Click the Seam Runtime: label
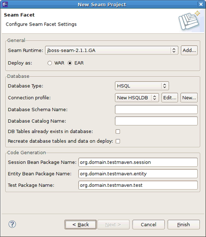Viewport: 206px width, 237px height. pyautogui.click(x=26, y=50)
